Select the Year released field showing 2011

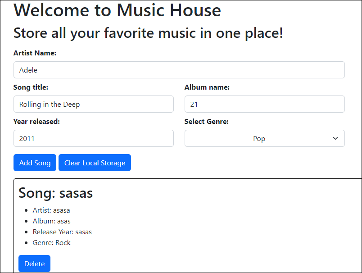click(93, 138)
